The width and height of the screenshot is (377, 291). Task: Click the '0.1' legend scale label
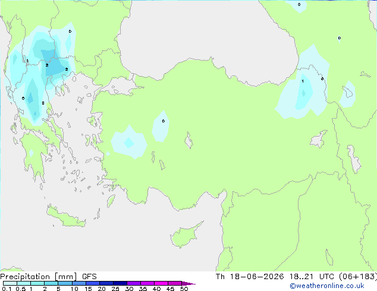[x=7, y=289]
